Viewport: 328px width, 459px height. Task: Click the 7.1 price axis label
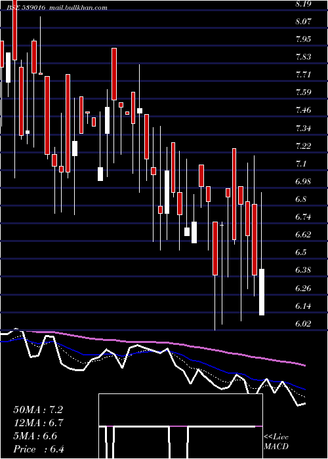click(x=302, y=164)
